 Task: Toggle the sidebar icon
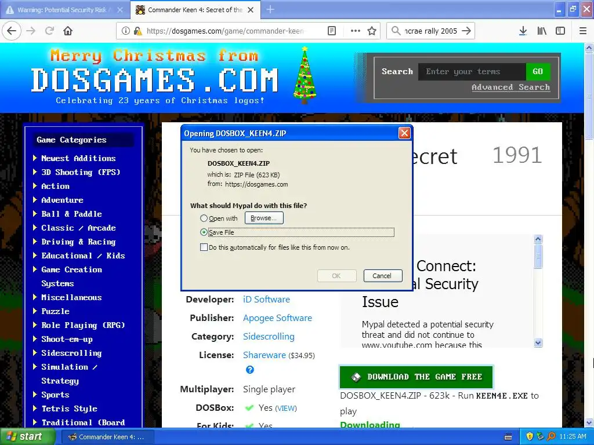pyautogui.click(x=560, y=31)
